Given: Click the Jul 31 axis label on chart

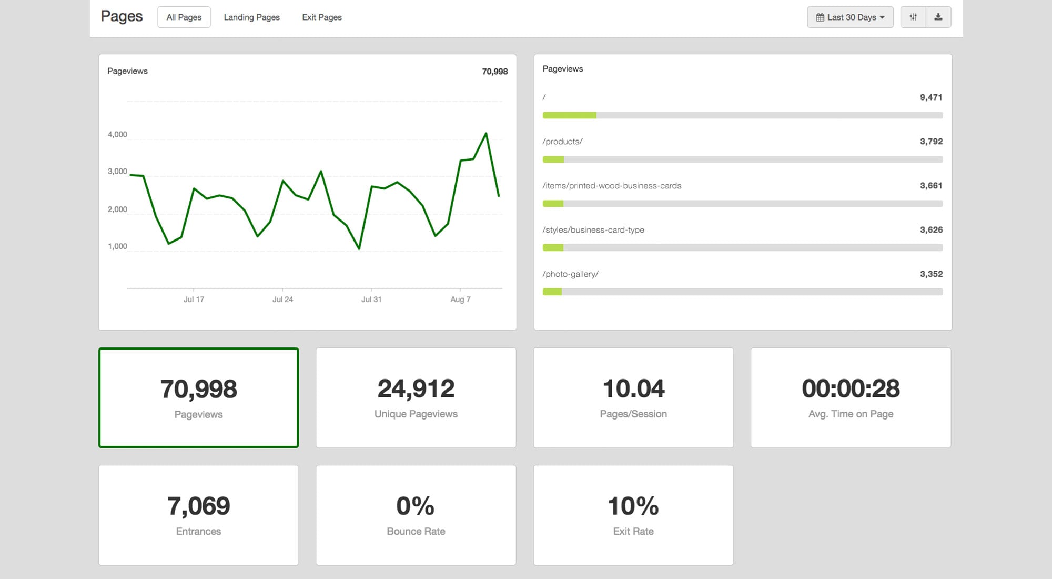Looking at the screenshot, I should click(371, 300).
